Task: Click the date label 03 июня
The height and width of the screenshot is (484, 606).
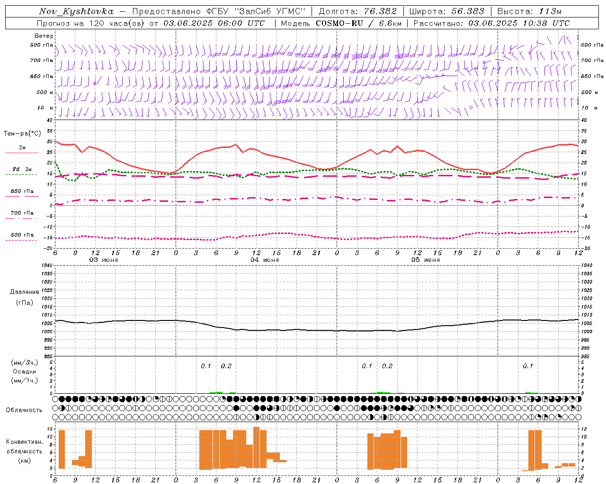Action: click(104, 260)
